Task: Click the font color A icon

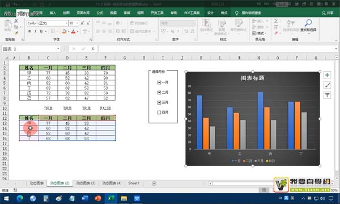Action: pos(73,32)
